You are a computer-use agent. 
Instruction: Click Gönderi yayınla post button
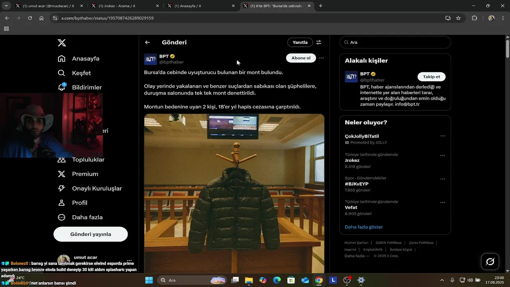pos(90,234)
